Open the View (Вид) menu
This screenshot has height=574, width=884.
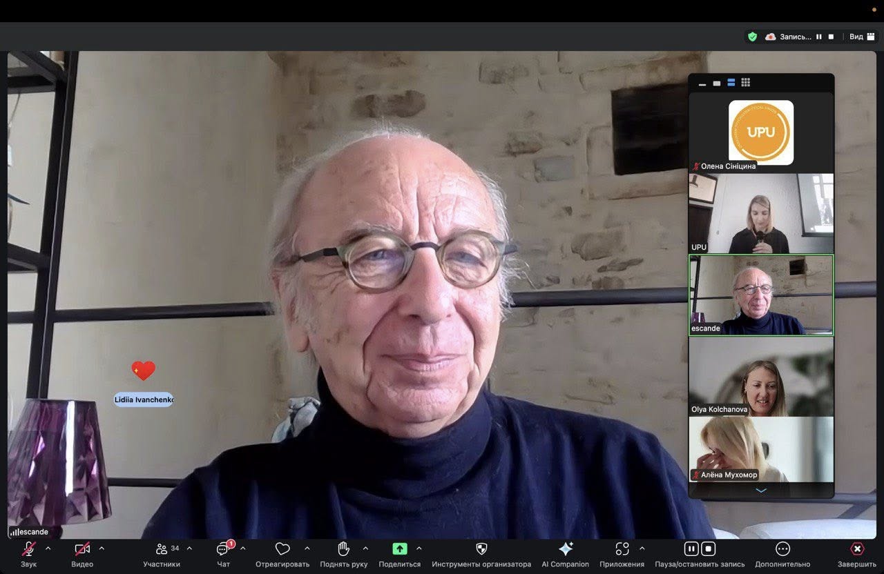(x=860, y=37)
